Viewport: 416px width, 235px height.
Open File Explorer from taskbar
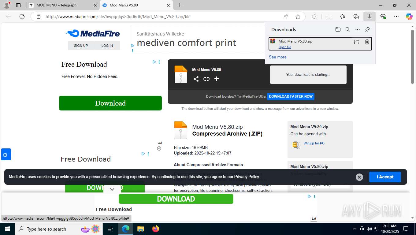[140, 229]
